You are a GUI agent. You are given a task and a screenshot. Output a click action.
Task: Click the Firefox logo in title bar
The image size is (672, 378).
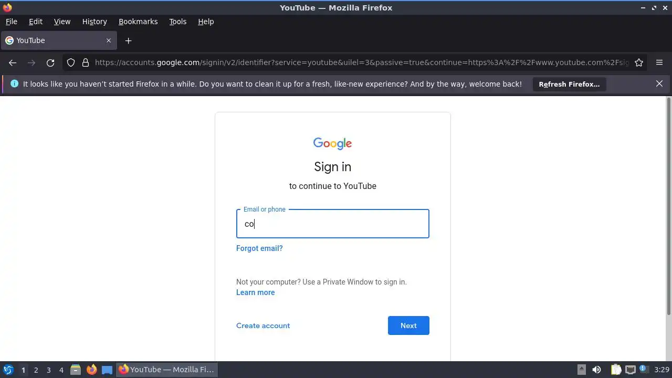[7, 7]
